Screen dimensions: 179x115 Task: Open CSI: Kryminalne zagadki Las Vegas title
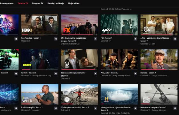pyautogui.click(x=74, y=40)
